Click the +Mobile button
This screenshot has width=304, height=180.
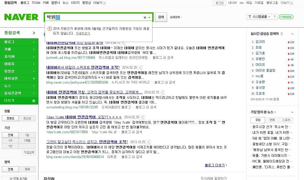click(286, 17)
